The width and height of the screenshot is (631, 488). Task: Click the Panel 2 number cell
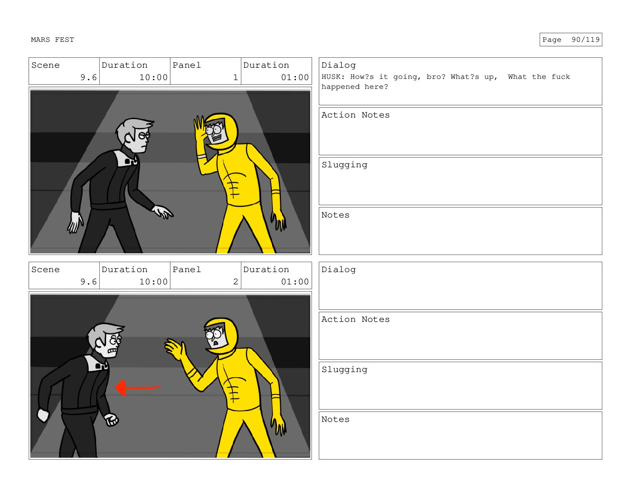(206, 276)
